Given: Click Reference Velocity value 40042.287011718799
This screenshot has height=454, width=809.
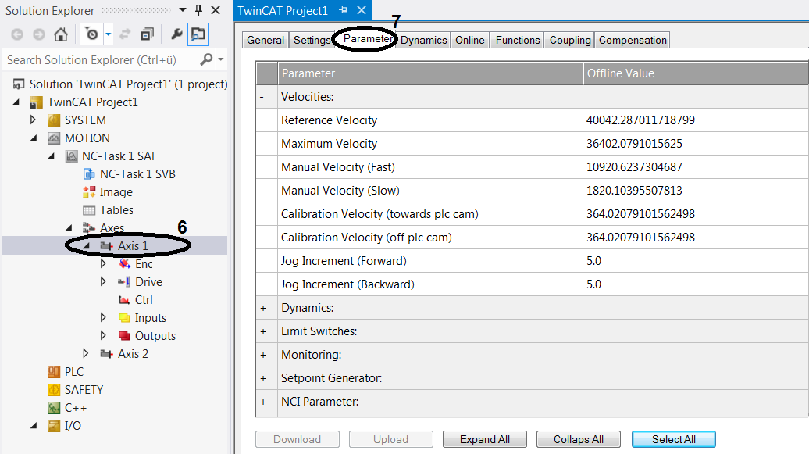Looking at the screenshot, I should (x=640, y=120).
